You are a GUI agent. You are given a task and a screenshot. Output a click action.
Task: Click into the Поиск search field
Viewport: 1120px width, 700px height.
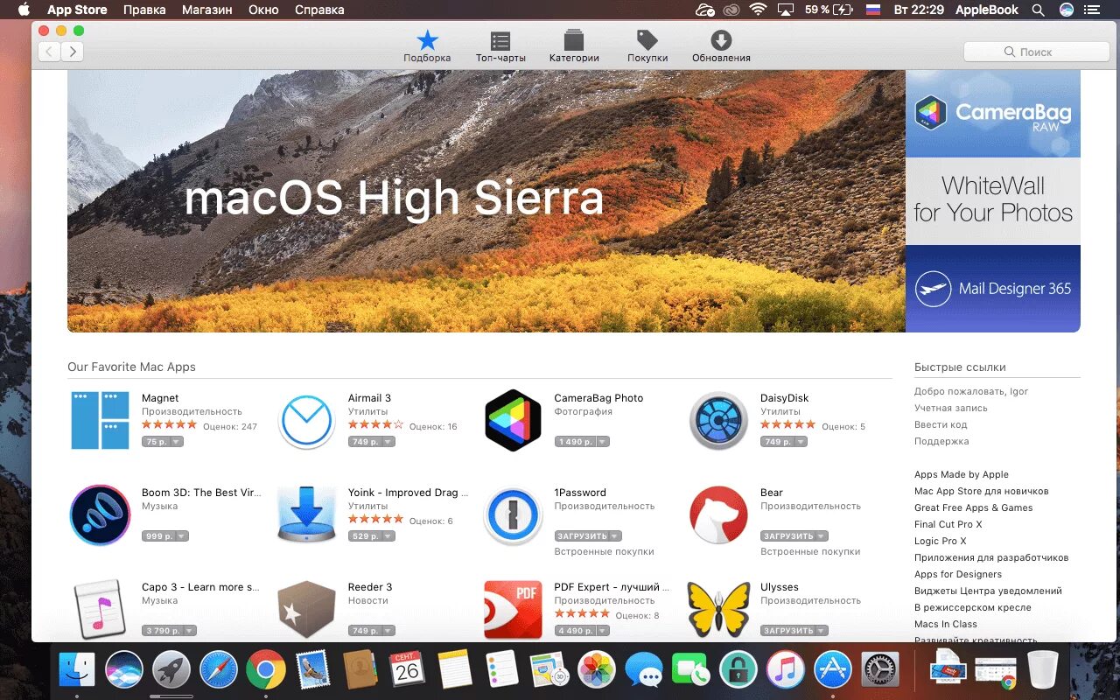coord(1036,52)
